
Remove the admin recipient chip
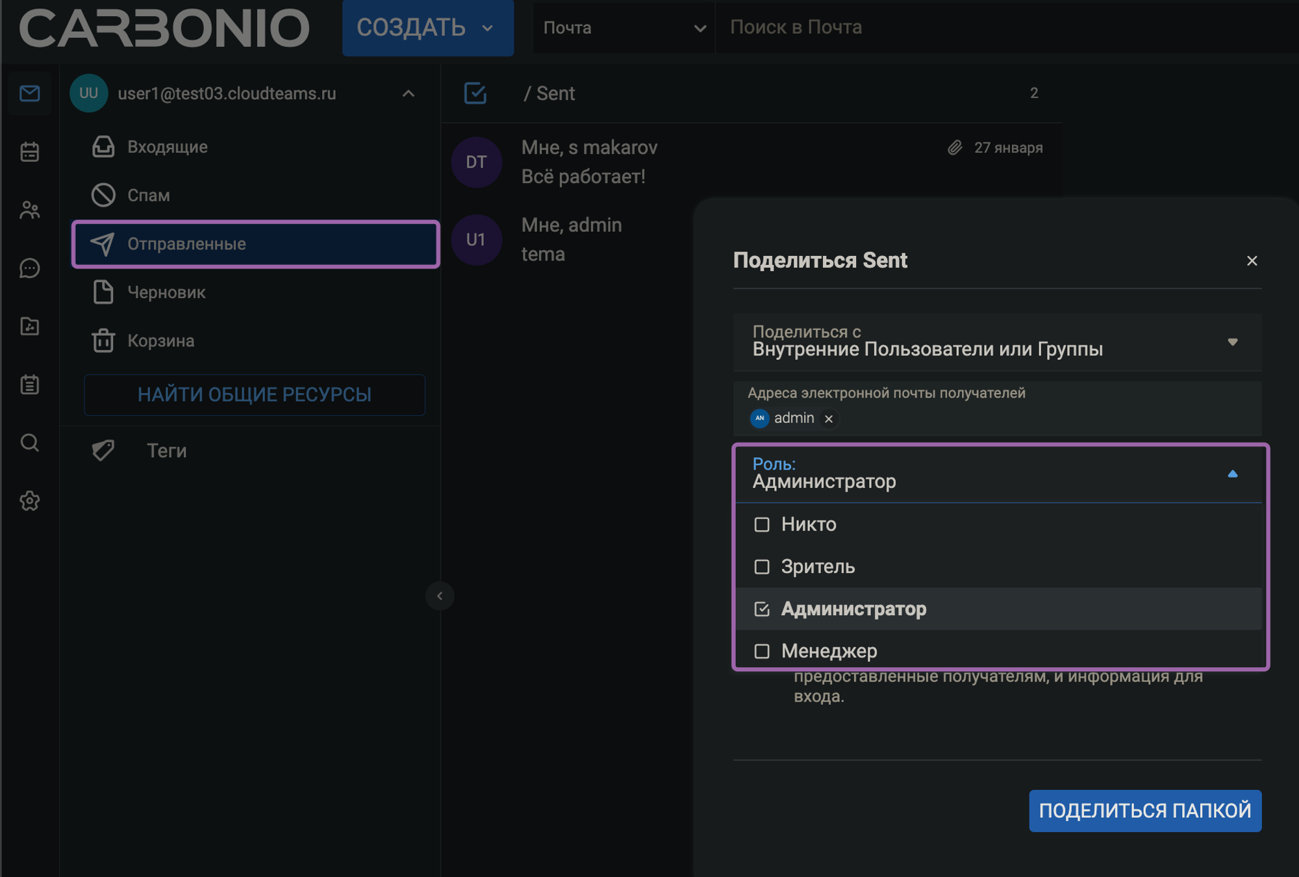(829, 419)
